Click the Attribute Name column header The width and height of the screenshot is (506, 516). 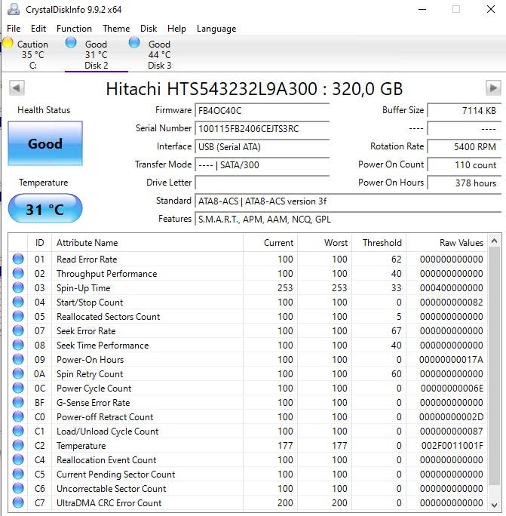point(147,243)
